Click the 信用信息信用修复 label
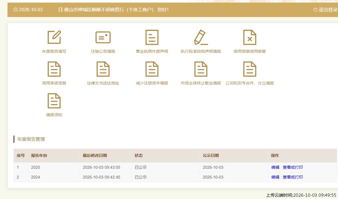 pyautogui.click(x=250, y=51)
